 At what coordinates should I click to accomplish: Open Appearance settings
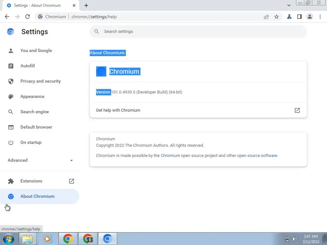coord(32,96)
